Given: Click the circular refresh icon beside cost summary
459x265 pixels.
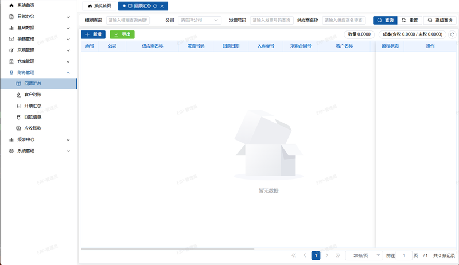Looking at the screenshot, I should 452,34.
